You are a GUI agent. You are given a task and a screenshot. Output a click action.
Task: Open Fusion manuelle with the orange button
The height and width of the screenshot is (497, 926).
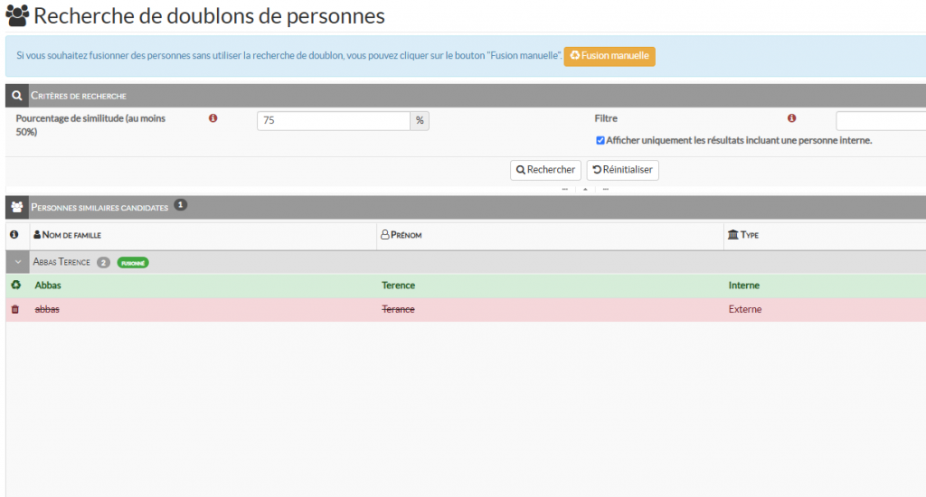coord(609,56)
